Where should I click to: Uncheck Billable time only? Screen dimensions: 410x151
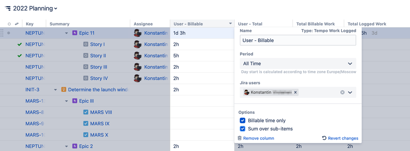243,121
